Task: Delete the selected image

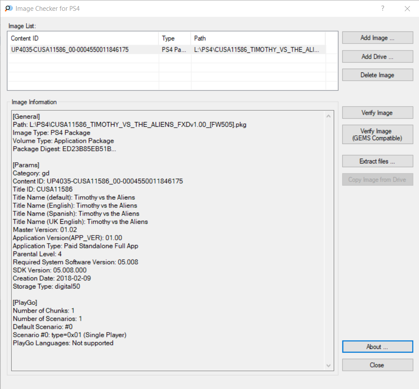Action: pos(377,75)
